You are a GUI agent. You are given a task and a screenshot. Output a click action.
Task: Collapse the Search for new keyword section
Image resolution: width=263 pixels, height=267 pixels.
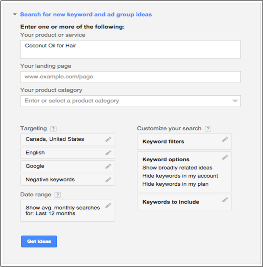coord(15,15)
